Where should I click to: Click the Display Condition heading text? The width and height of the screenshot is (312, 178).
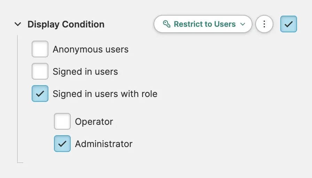point(66,24)
